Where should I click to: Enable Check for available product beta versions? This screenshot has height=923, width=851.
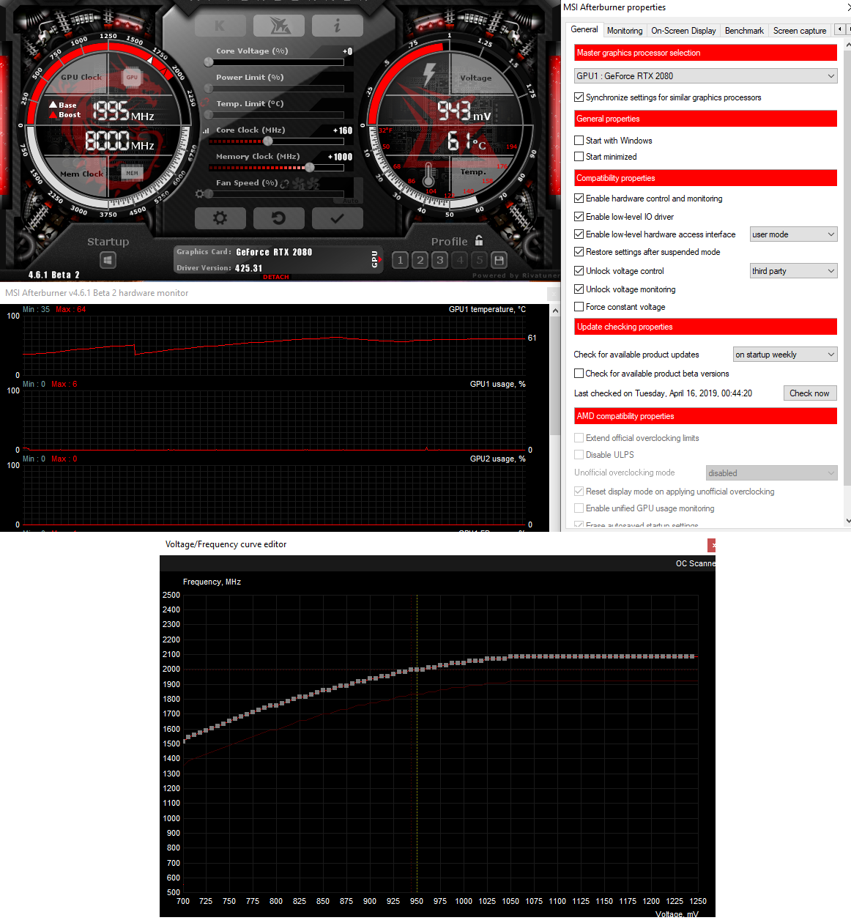[x=579, y=374]
